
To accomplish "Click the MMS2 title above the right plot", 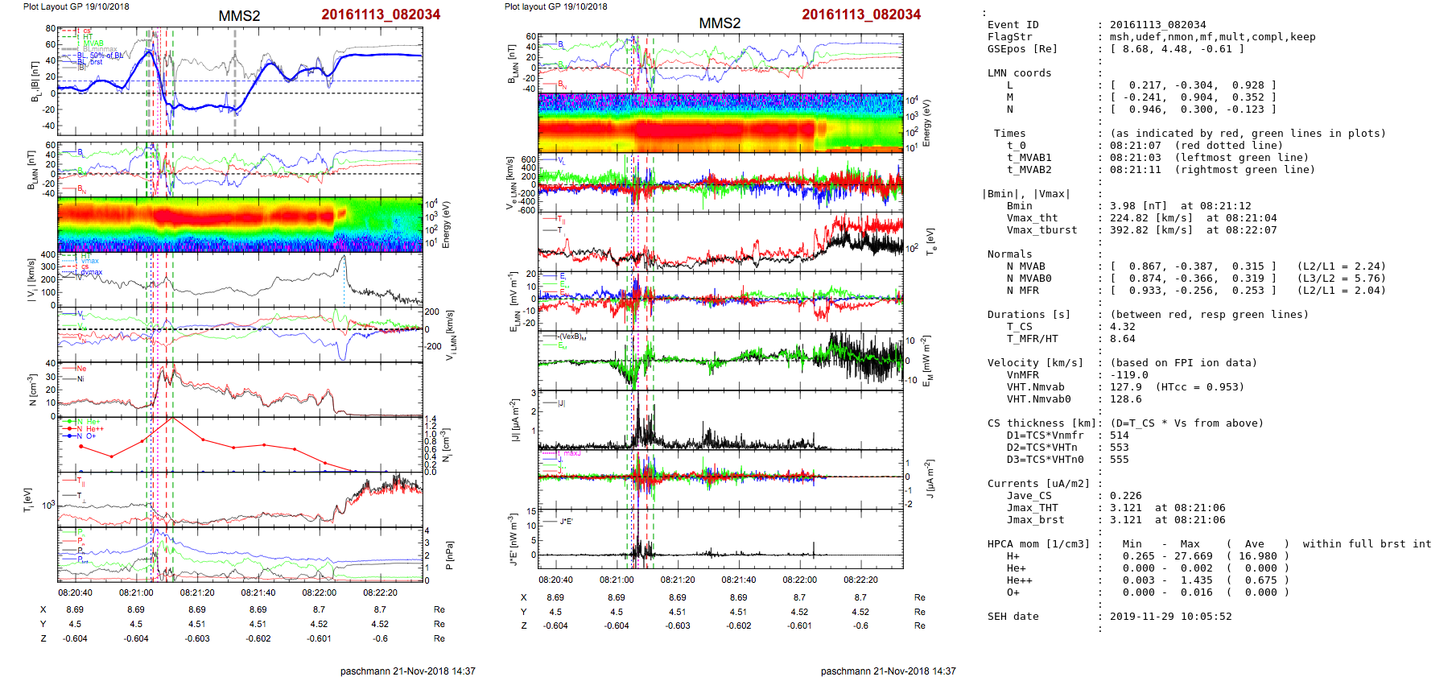I will coord(720,23).
